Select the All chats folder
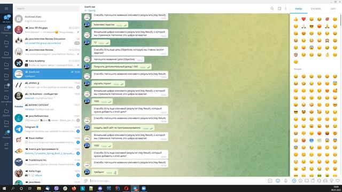 pyautogui.click(x=6, y=19)
